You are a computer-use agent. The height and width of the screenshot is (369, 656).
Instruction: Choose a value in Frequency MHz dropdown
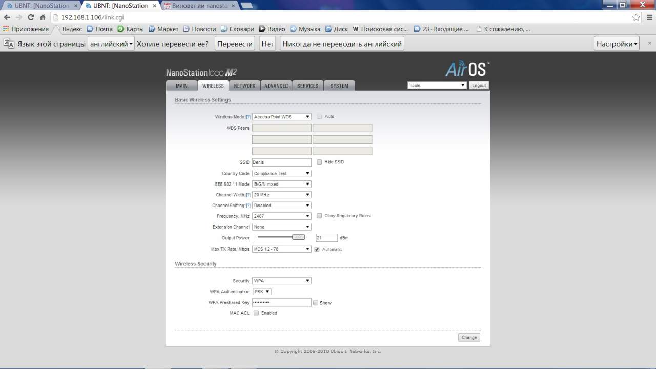[281, 216]
